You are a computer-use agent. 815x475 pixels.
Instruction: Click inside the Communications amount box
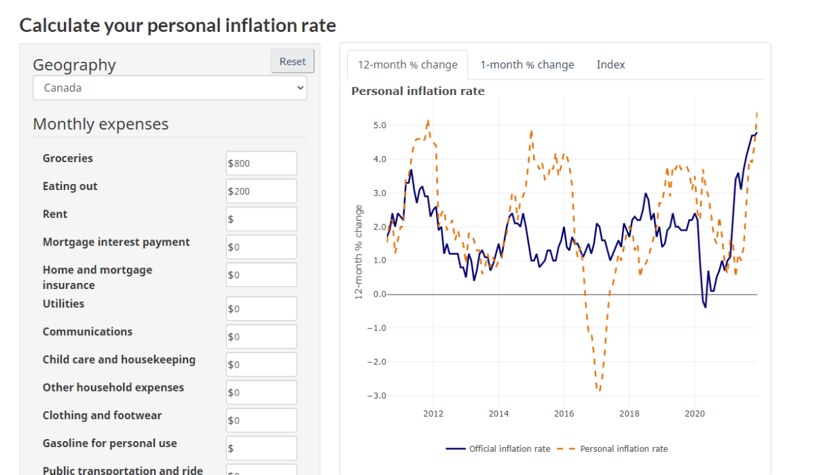pos(261,336)
